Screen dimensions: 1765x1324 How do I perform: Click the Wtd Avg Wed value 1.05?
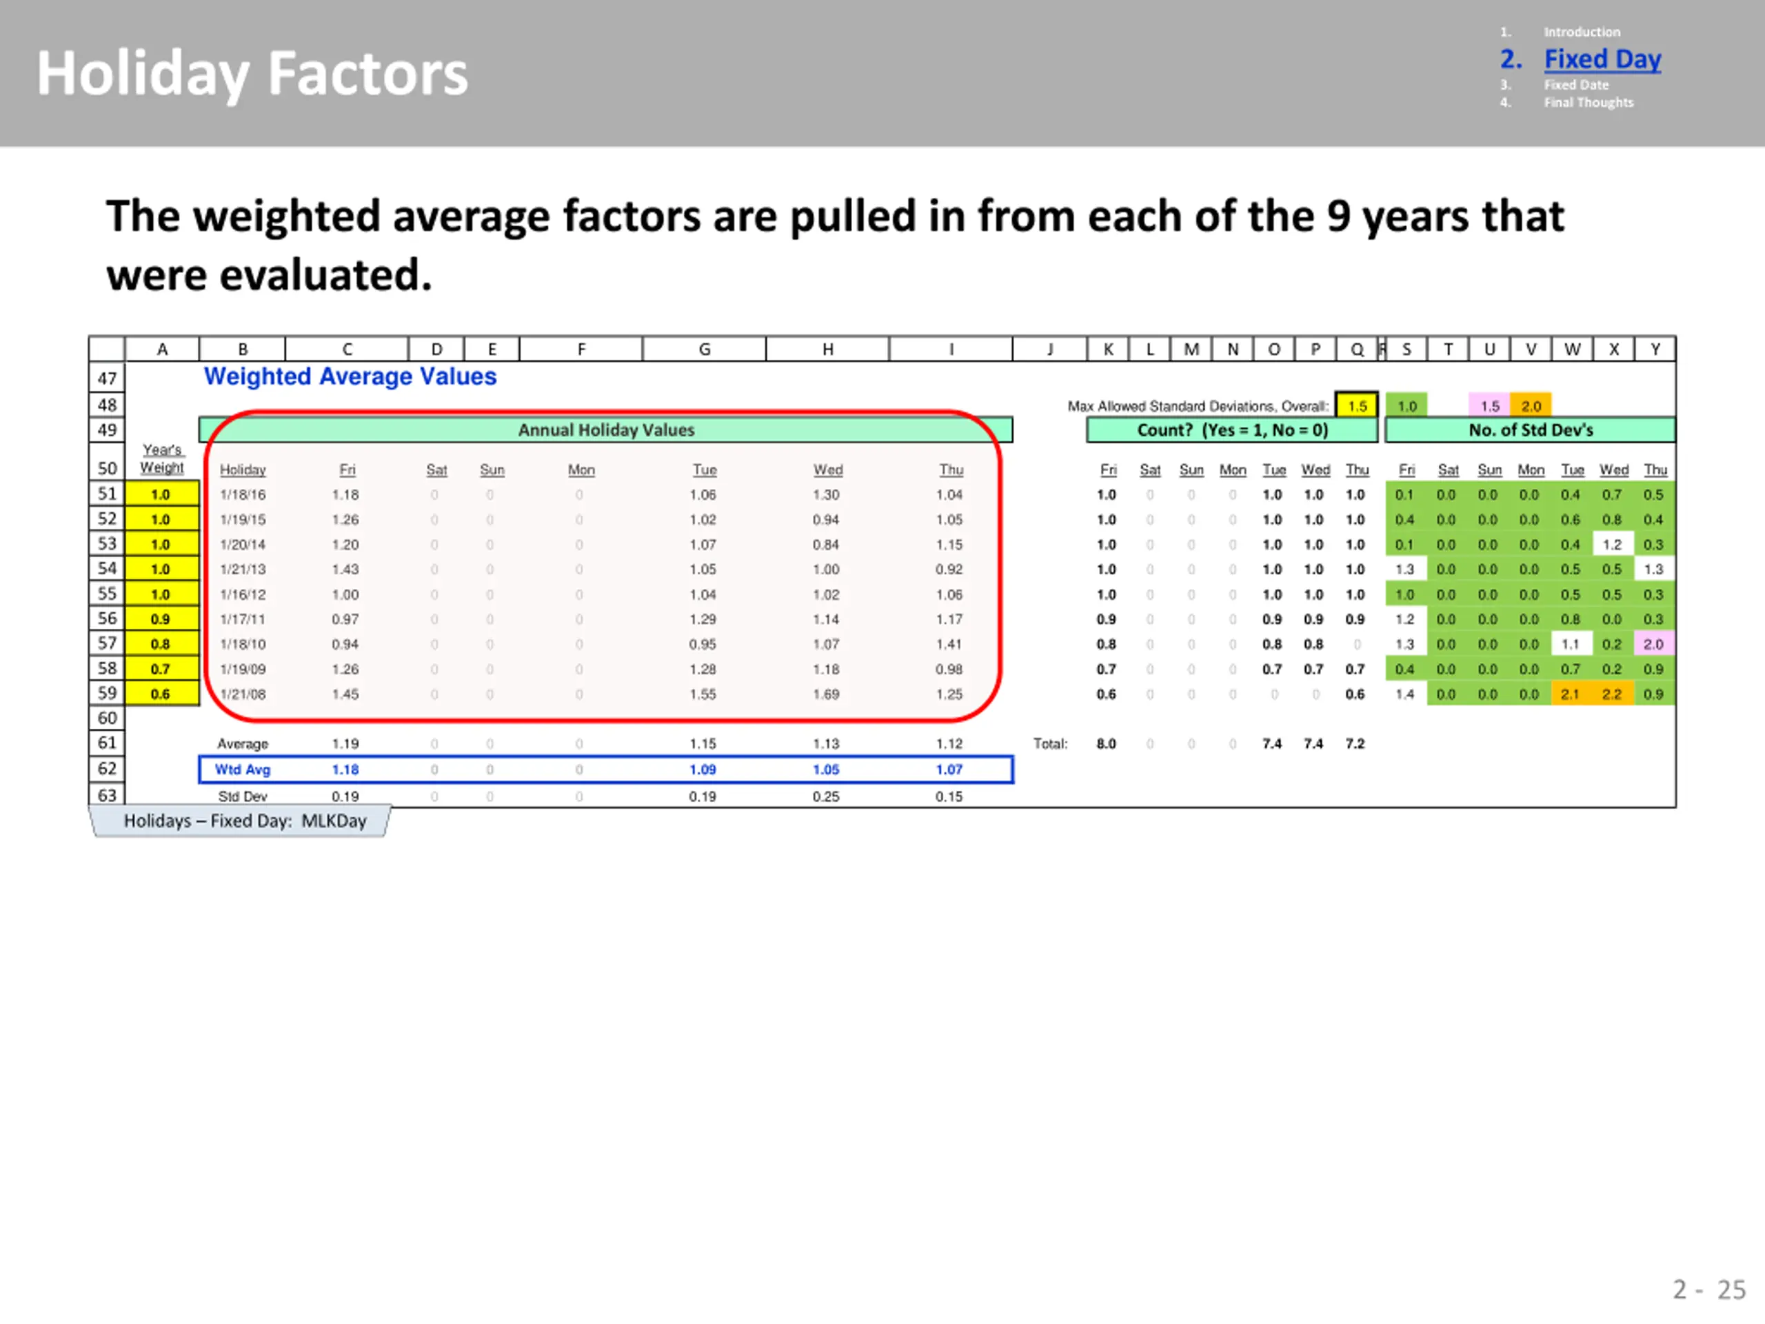tap(826, 770)
